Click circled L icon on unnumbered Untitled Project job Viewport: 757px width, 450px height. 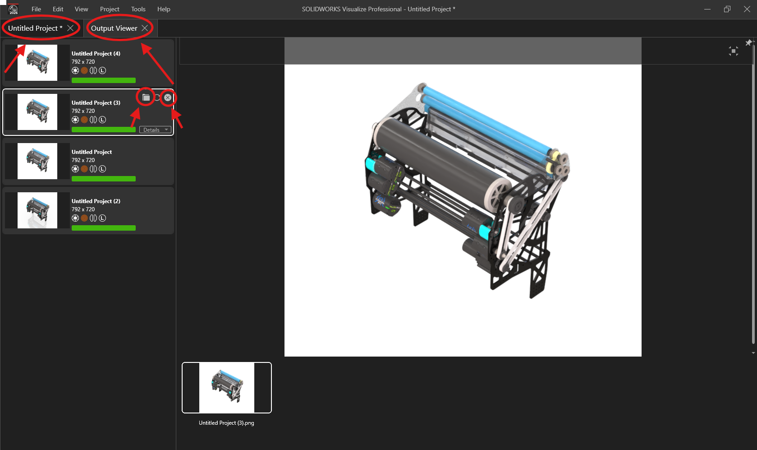[102, 169]
